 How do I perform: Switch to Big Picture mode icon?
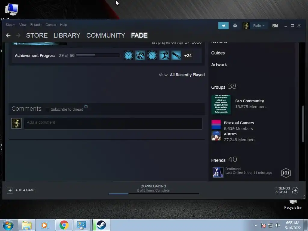tap(275, 26)
